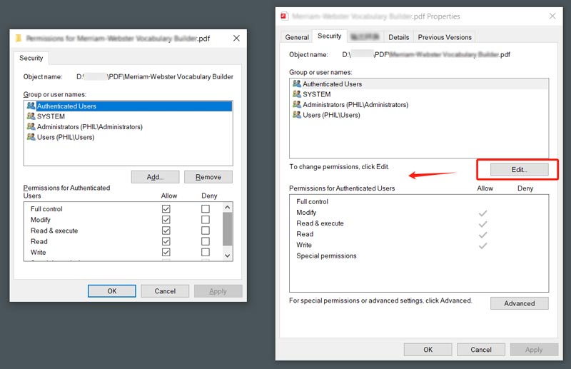Image resolution: width=571 pixels, height=369 pixels.
Task: Click the Object name path in Properties
Action: click(426, 55)
